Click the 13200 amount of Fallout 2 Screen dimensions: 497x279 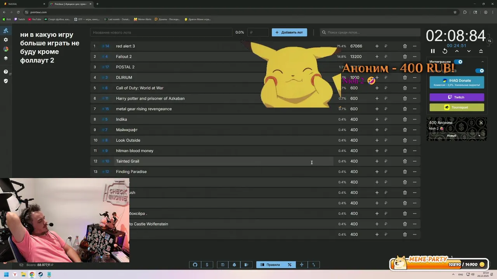(x=356, y=57)
